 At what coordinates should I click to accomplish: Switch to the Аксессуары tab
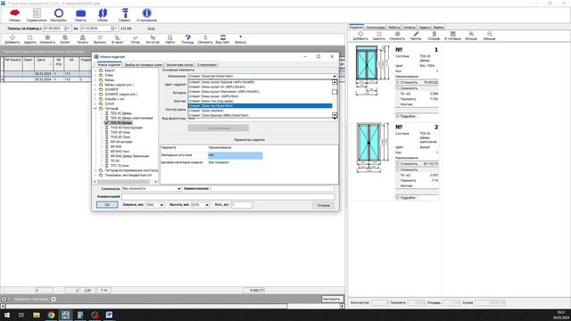click(375, 27)
